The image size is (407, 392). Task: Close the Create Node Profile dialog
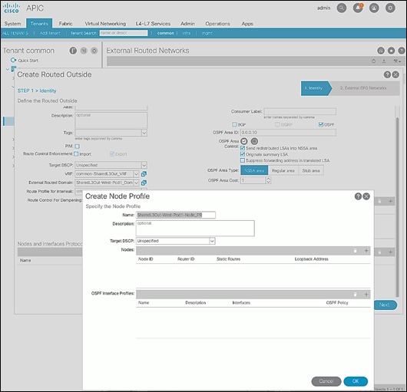click(366, 196)
